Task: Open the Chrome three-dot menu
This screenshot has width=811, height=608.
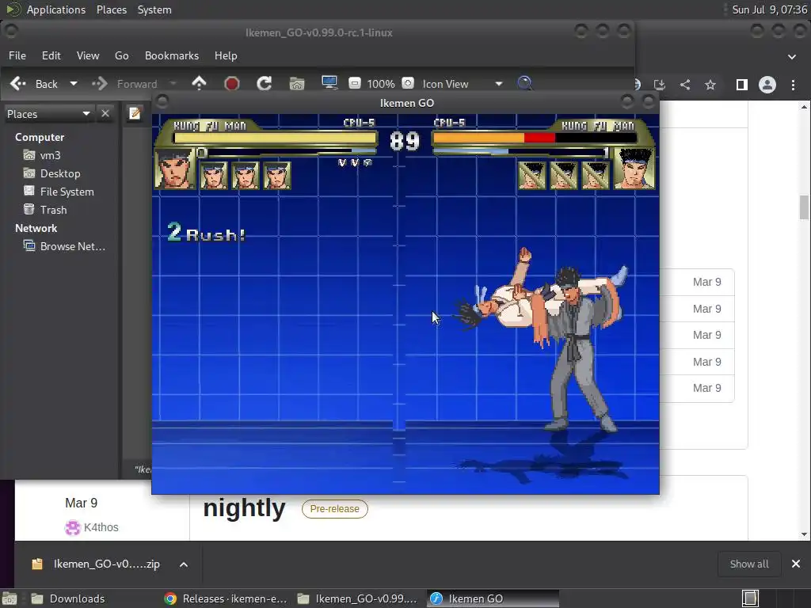Action: (793, 84)
